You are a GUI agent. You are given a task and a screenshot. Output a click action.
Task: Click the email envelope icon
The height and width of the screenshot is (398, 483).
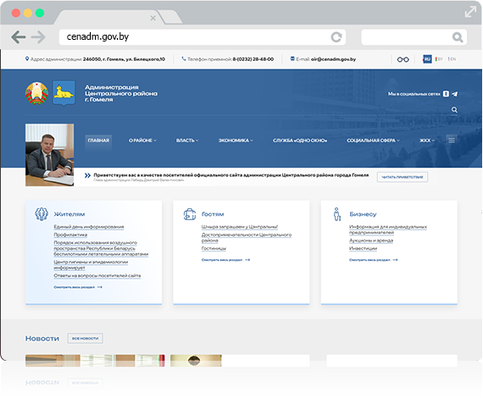(292, 58)
